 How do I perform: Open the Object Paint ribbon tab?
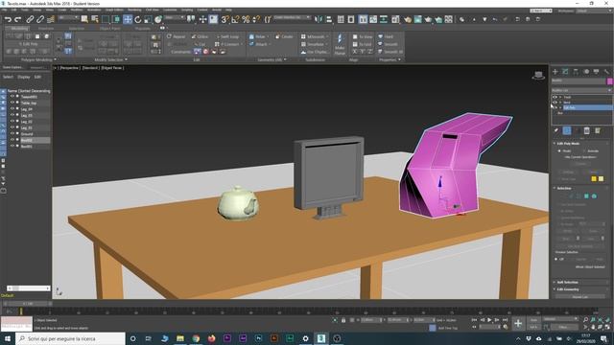point(110,29)
